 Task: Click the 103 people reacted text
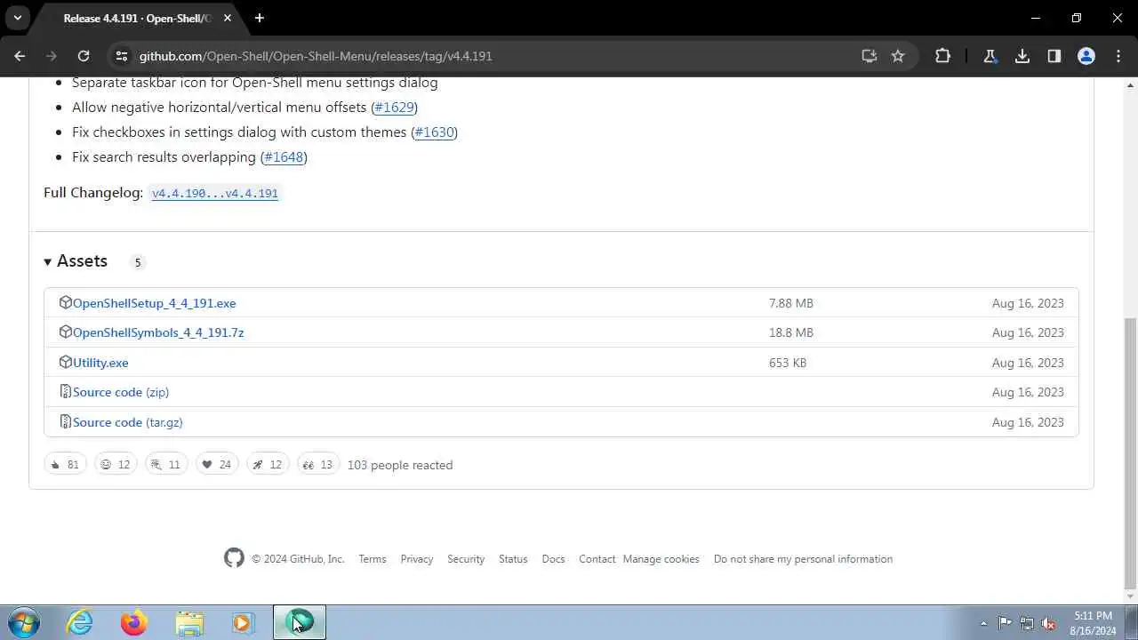click(400, 465)
